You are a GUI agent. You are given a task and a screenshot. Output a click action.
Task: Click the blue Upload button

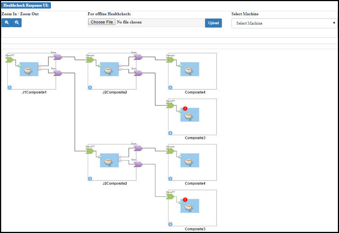click(x=213, y=23)
